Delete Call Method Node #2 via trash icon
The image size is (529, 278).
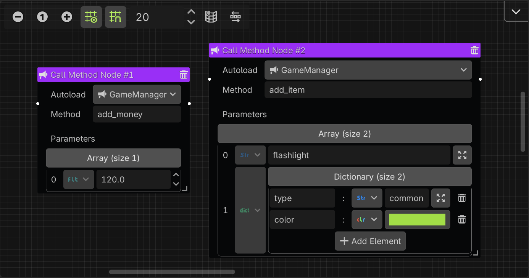pos(474,50)
